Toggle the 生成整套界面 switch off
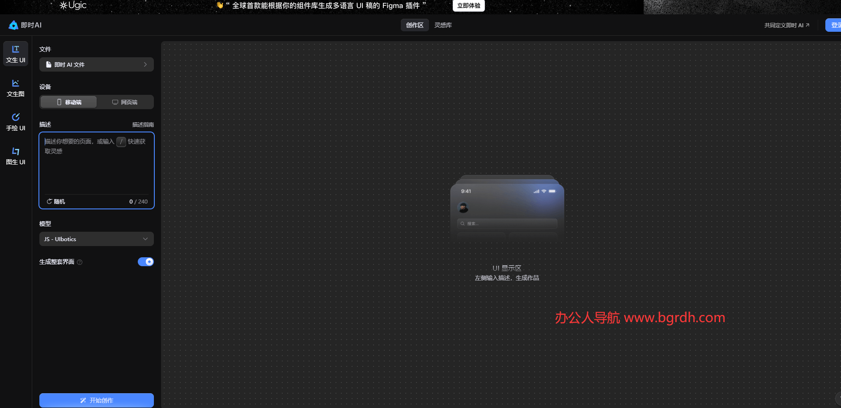Viewport: 841px width, 408px height. tap(145, 262)
